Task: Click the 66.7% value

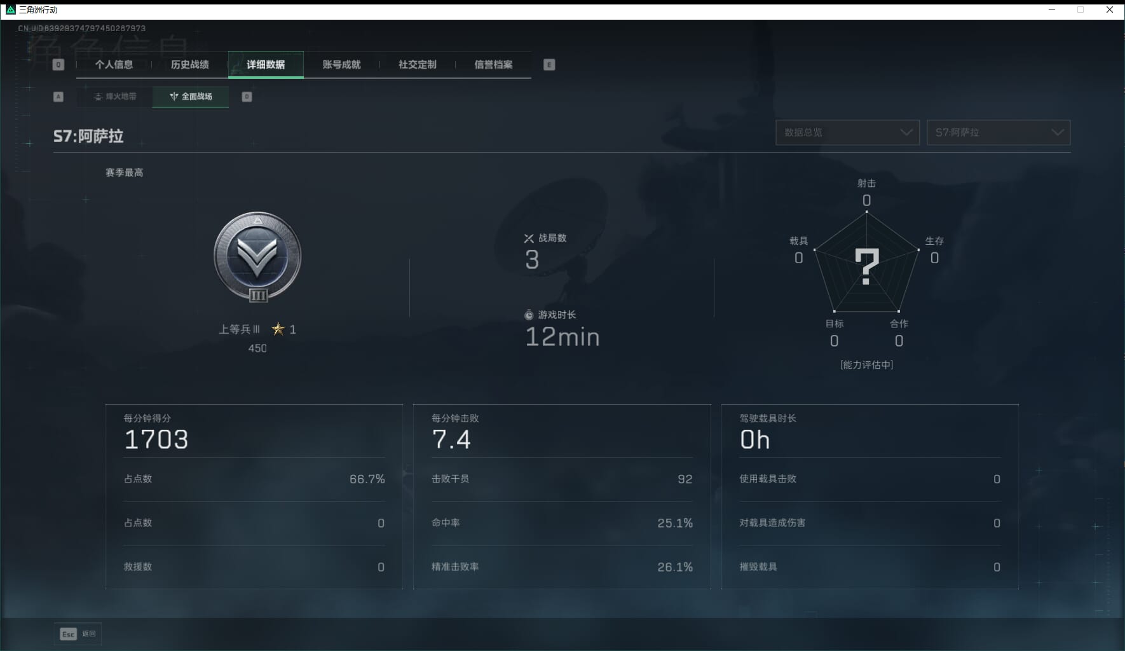Action: pyautogui.click(x=367, y=479)
